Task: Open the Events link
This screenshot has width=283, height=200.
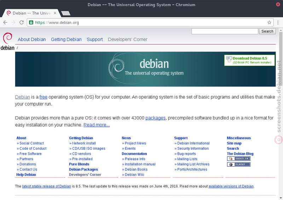Action: point(130,149)
